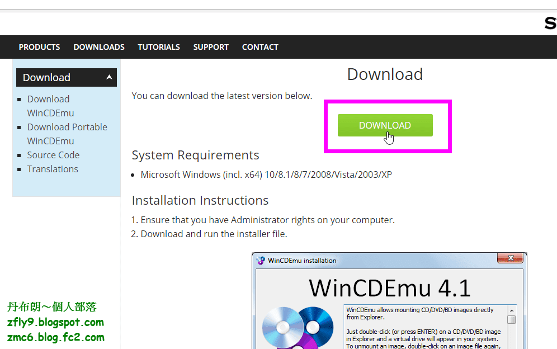Open the Source Code link

click(x=53, y=155)
